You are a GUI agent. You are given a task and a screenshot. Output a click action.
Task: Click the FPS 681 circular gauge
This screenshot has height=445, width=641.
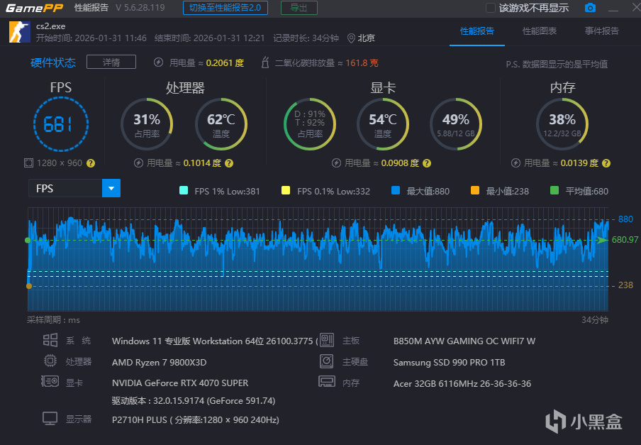click(60, 124)
